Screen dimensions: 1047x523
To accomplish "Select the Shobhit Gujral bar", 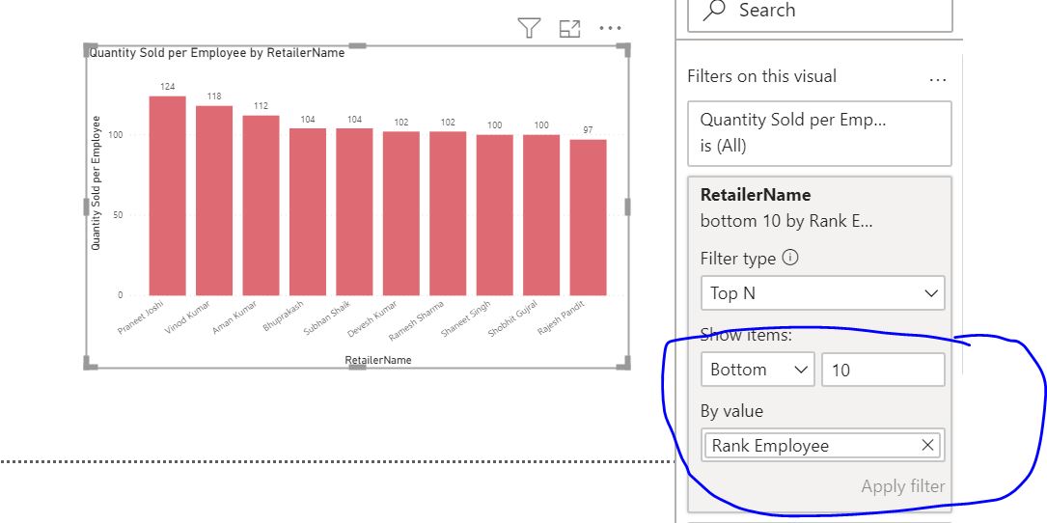I will [x=541, y=215].
